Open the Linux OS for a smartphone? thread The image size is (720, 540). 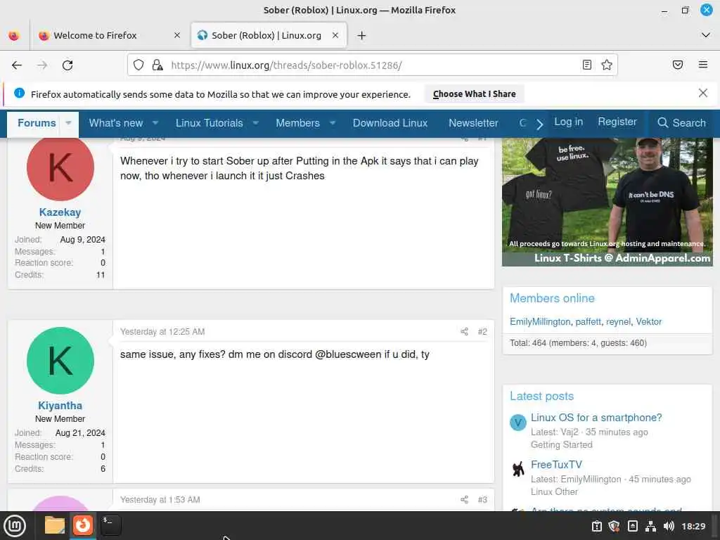(596, 418)
